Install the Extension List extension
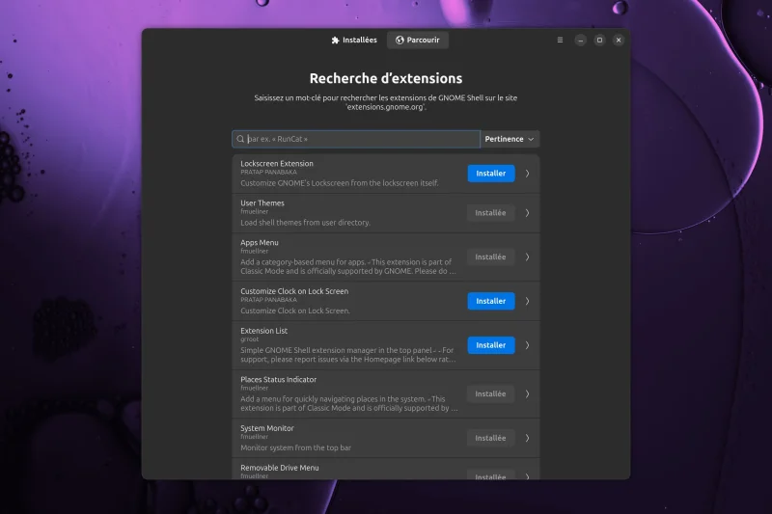 [491, 345]
